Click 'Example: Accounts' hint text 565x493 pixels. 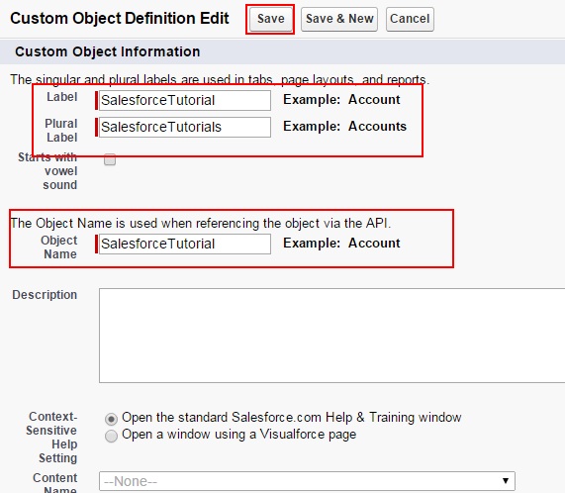tap(344, 126)
